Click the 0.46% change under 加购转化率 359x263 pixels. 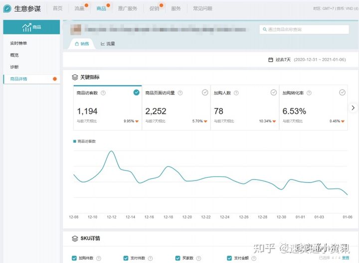tap(337, 121)
